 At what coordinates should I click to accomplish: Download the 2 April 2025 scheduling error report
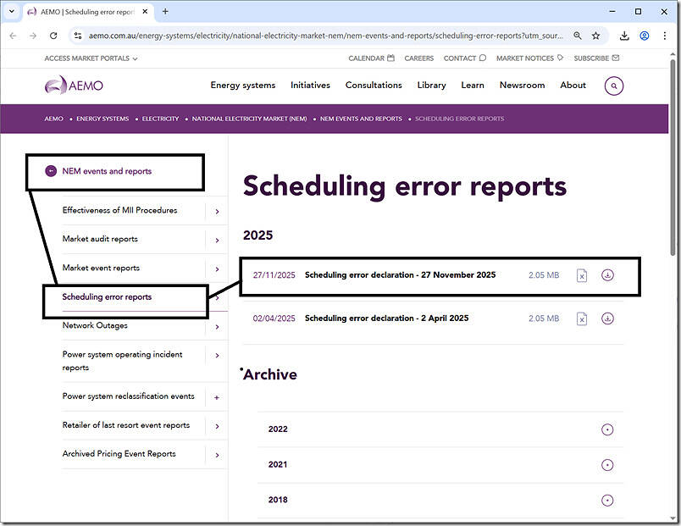coord(608,318)
